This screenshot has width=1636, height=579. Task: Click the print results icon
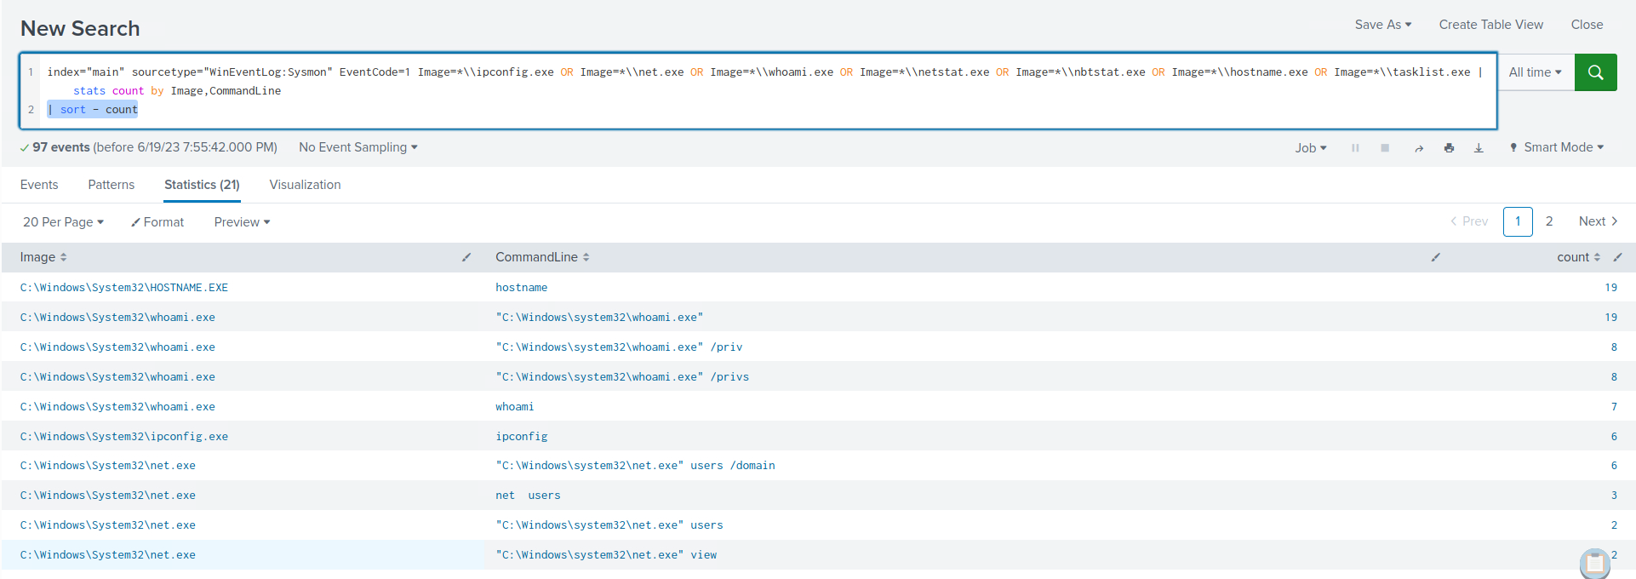coord(1449,148)
